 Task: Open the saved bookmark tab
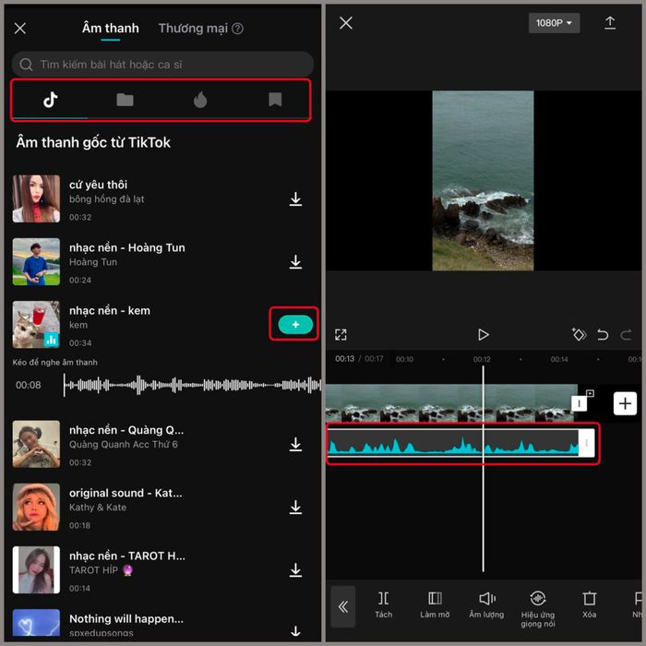click(275, 101)
